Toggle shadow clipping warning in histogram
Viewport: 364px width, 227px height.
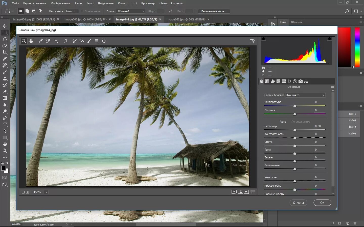tap(264, 39)
